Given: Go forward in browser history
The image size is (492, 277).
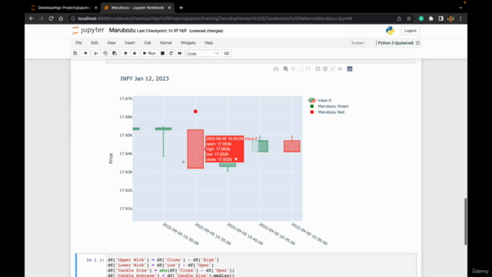Looking at the screenshot, I should click(41, 18).
